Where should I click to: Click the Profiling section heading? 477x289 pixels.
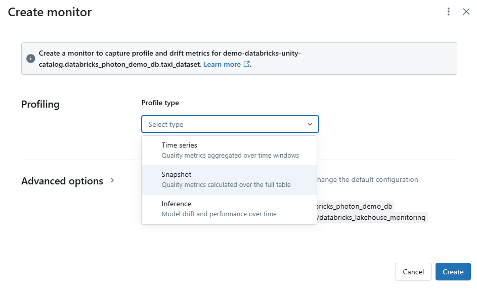(x=40, y=104)
